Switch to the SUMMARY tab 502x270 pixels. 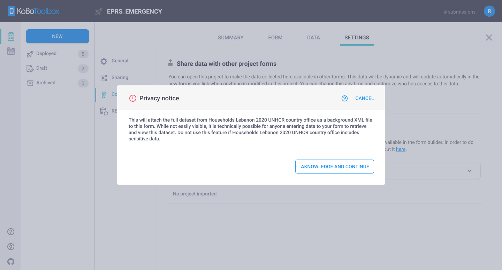coord(230,37)
